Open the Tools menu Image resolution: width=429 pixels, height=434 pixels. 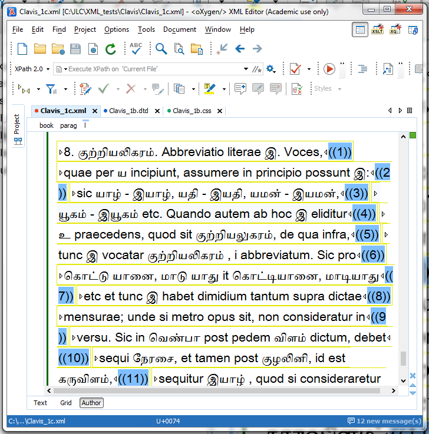coord(146,29)
